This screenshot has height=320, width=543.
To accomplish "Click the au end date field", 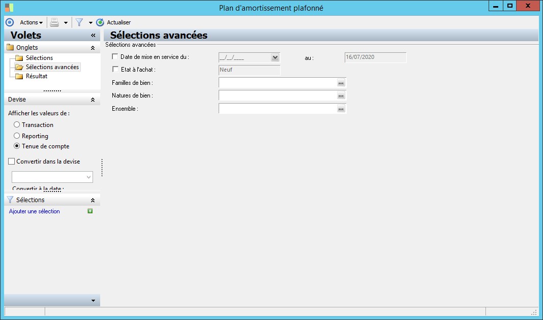I will [x=375, y=57].
